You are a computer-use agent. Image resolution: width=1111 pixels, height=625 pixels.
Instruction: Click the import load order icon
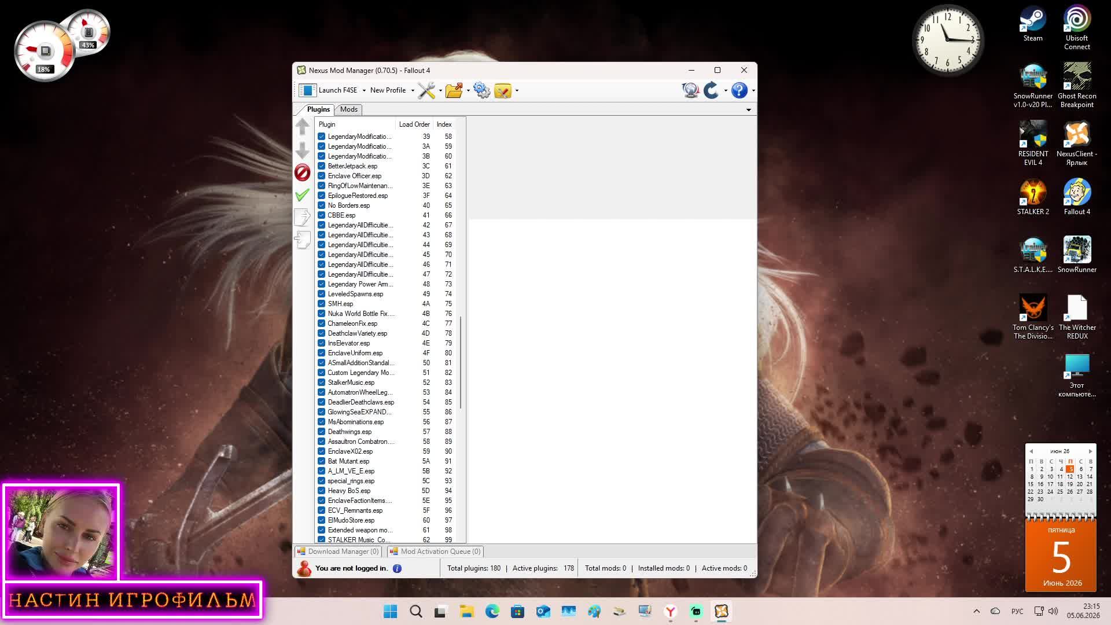pos(302,239)
